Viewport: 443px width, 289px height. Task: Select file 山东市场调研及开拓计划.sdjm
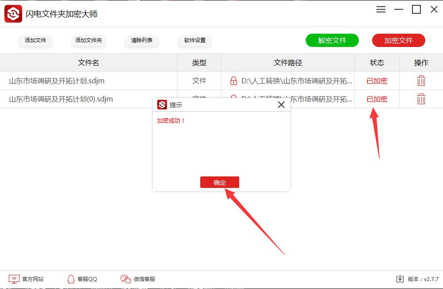coord(57,81)
